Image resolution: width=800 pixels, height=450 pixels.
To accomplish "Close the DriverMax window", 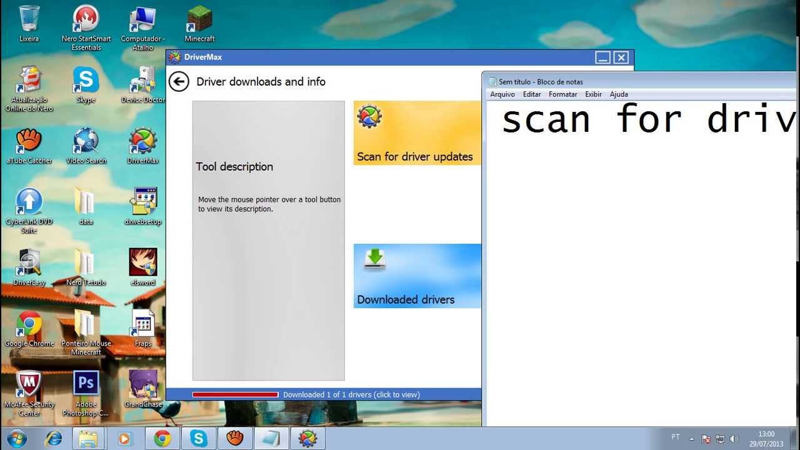I will [621, 57].
